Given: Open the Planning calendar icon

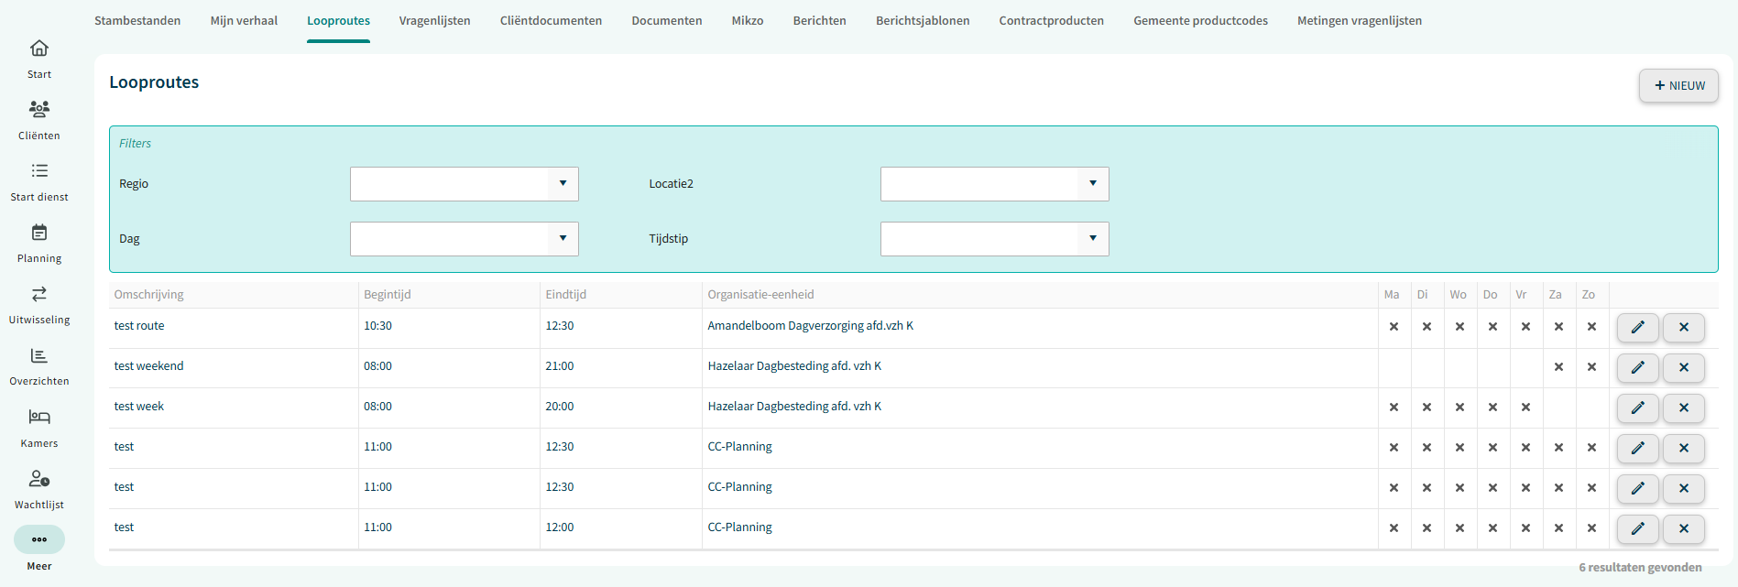Looking at the screenshot, I should point(39,233).
